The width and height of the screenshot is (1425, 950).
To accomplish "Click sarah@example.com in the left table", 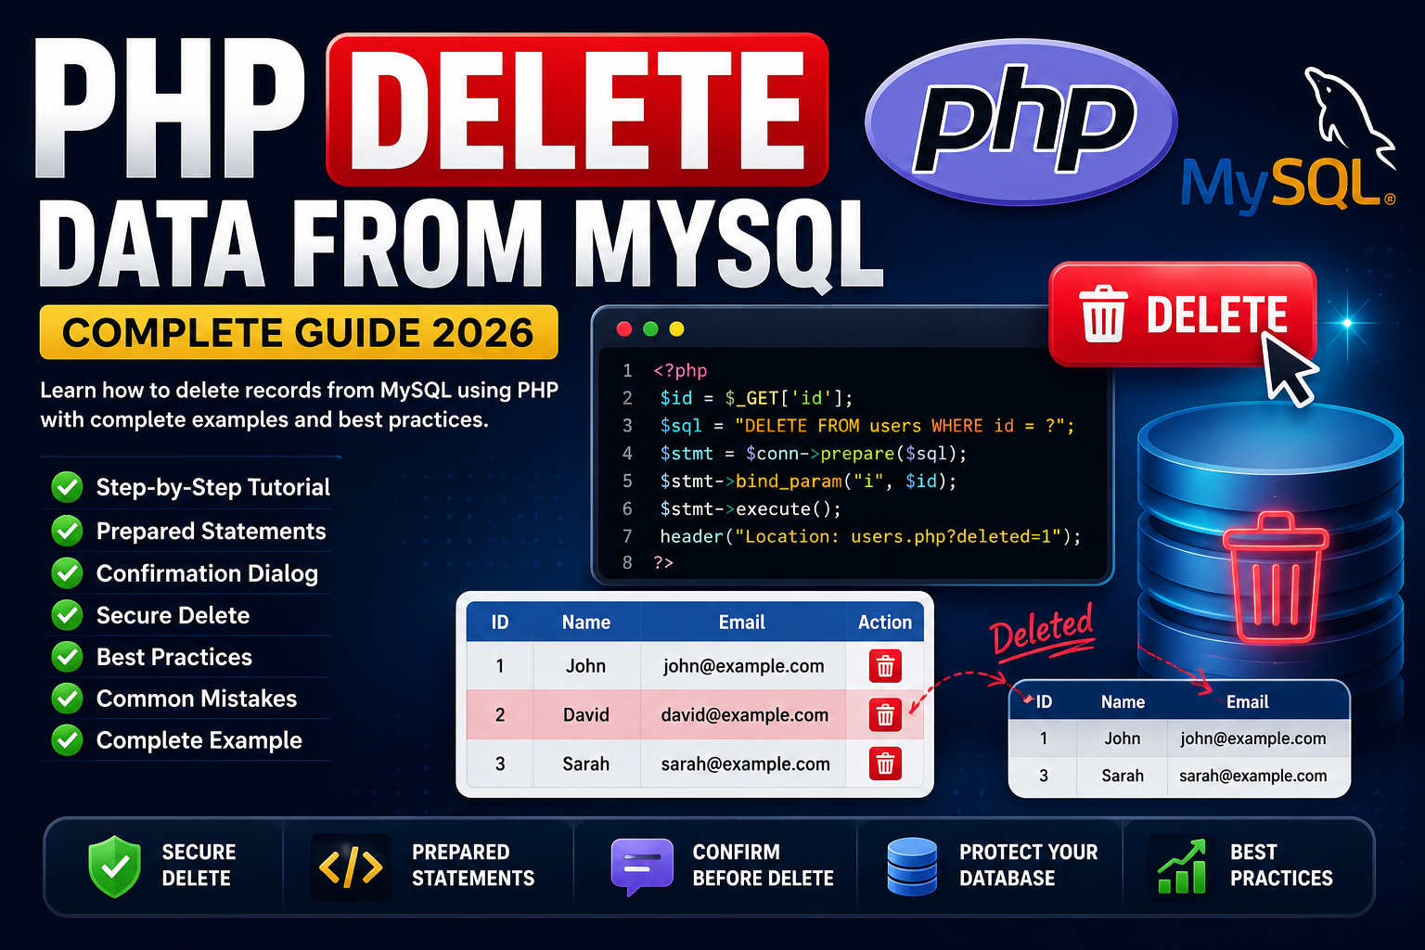I will [746, 764].
